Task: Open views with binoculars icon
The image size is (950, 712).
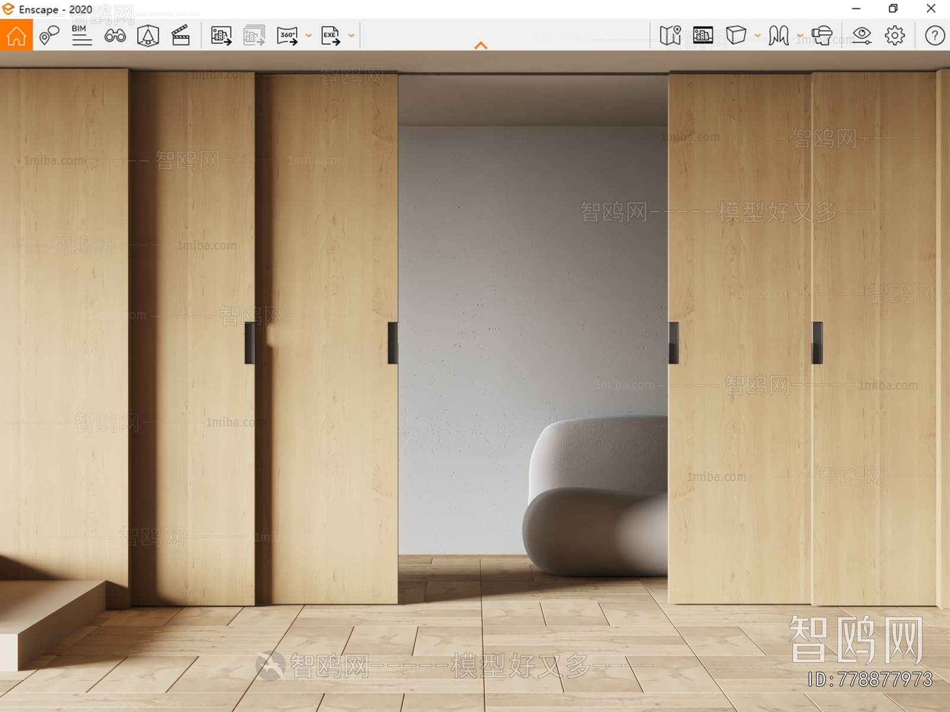Action: [x=115, y=36]
